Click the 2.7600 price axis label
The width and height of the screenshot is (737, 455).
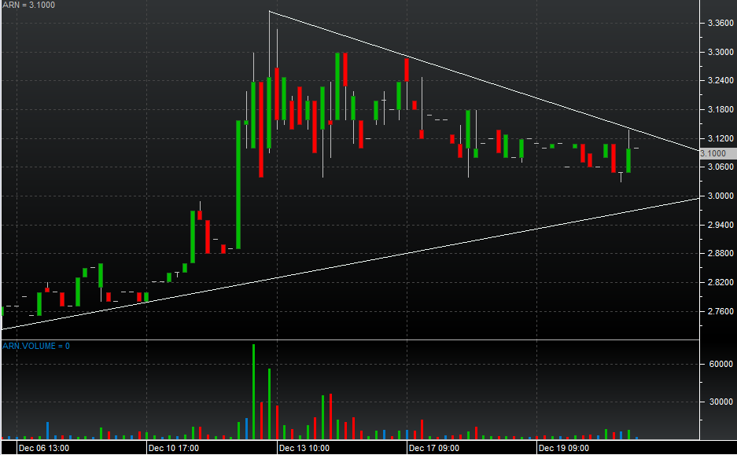point(720,312)
